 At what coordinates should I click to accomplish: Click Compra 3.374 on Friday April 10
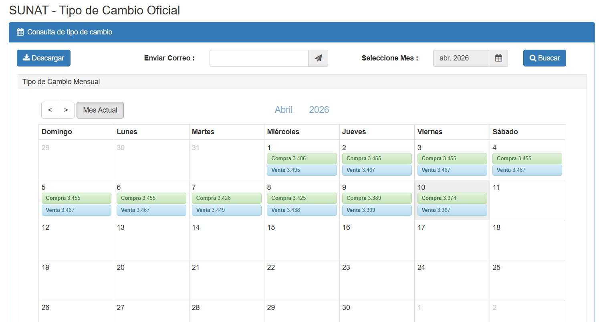tap(452, 198)
